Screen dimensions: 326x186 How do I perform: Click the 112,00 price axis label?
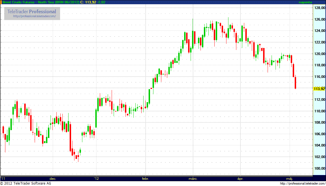pyautogui.click(x=320, y=100)
